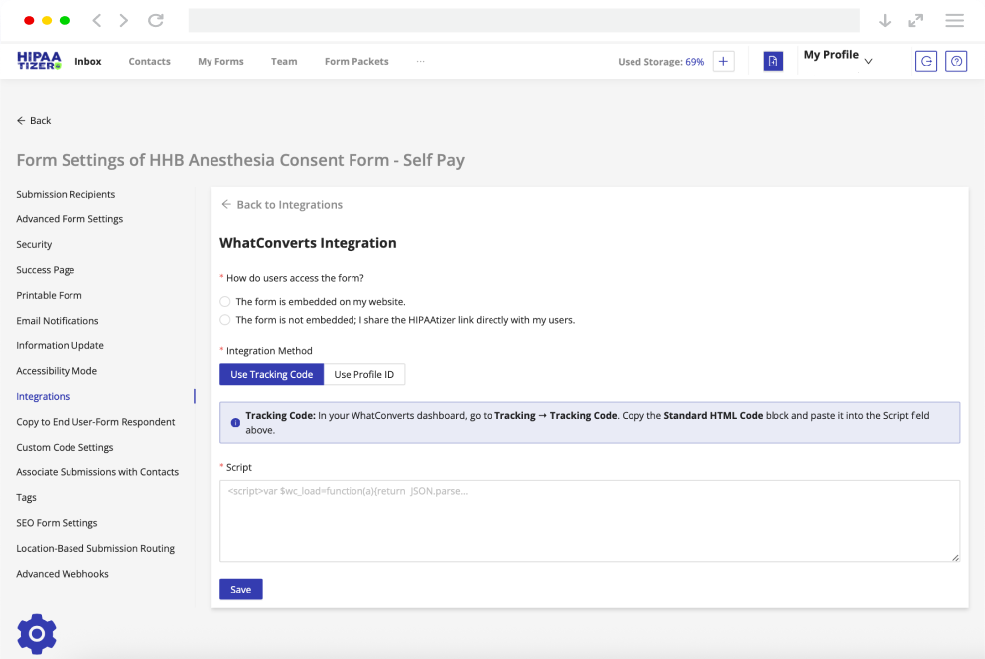Select 'The form is not embedded' option
This screenshot has height=659, width=985.
click(x=225, y=320)
